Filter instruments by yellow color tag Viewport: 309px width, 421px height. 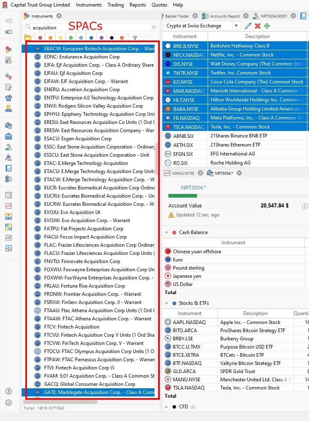tap(60, 38)
